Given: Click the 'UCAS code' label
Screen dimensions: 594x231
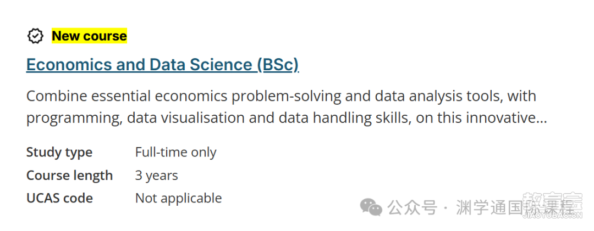Looking at the screenshot, I should [59, 198].
